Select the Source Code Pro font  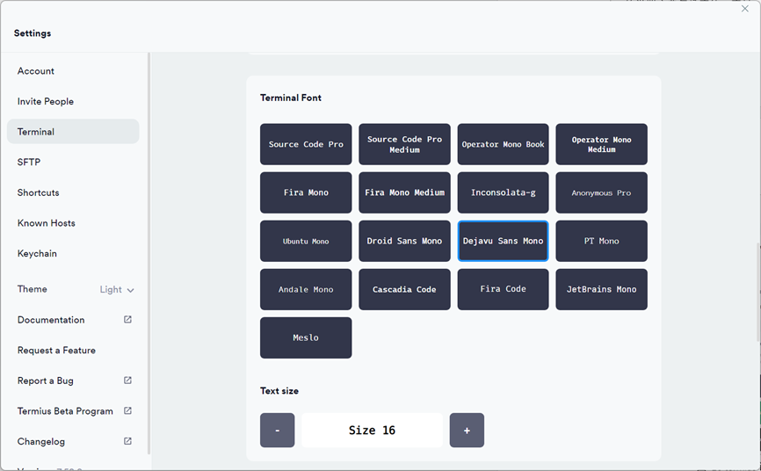[306, 144]
